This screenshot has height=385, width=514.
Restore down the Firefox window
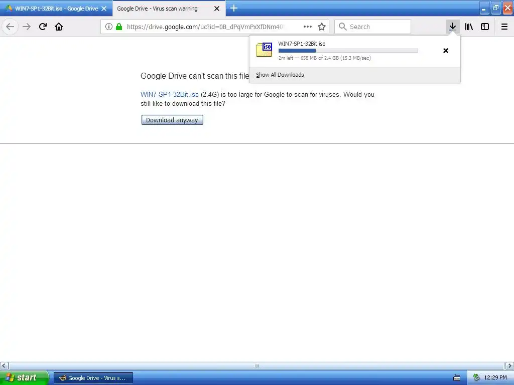[x=496, y=8]
